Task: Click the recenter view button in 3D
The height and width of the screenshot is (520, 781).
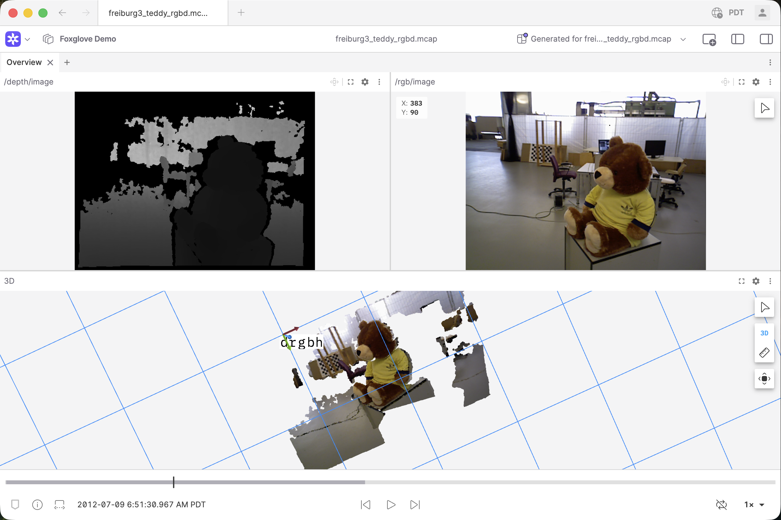Action: (764, 379)
